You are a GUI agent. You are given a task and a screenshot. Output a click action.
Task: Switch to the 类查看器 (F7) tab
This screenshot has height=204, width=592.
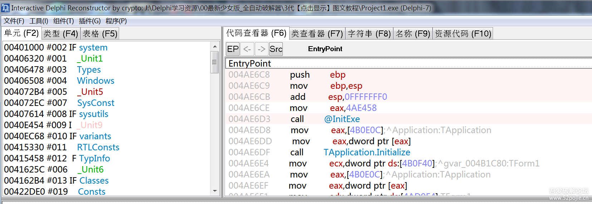click(317, 34)
